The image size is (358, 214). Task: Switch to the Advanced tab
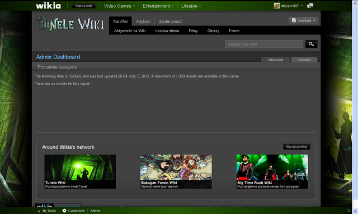point(276,60)
